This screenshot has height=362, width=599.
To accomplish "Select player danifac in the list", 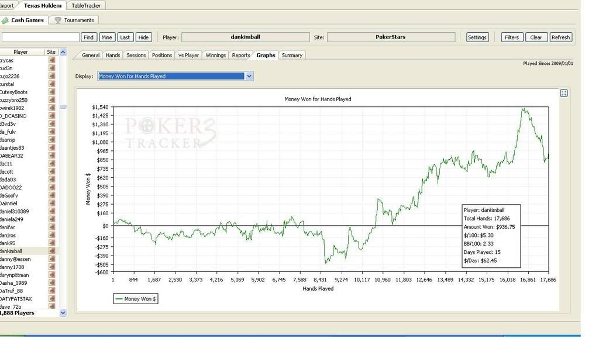I will [8, 227].
